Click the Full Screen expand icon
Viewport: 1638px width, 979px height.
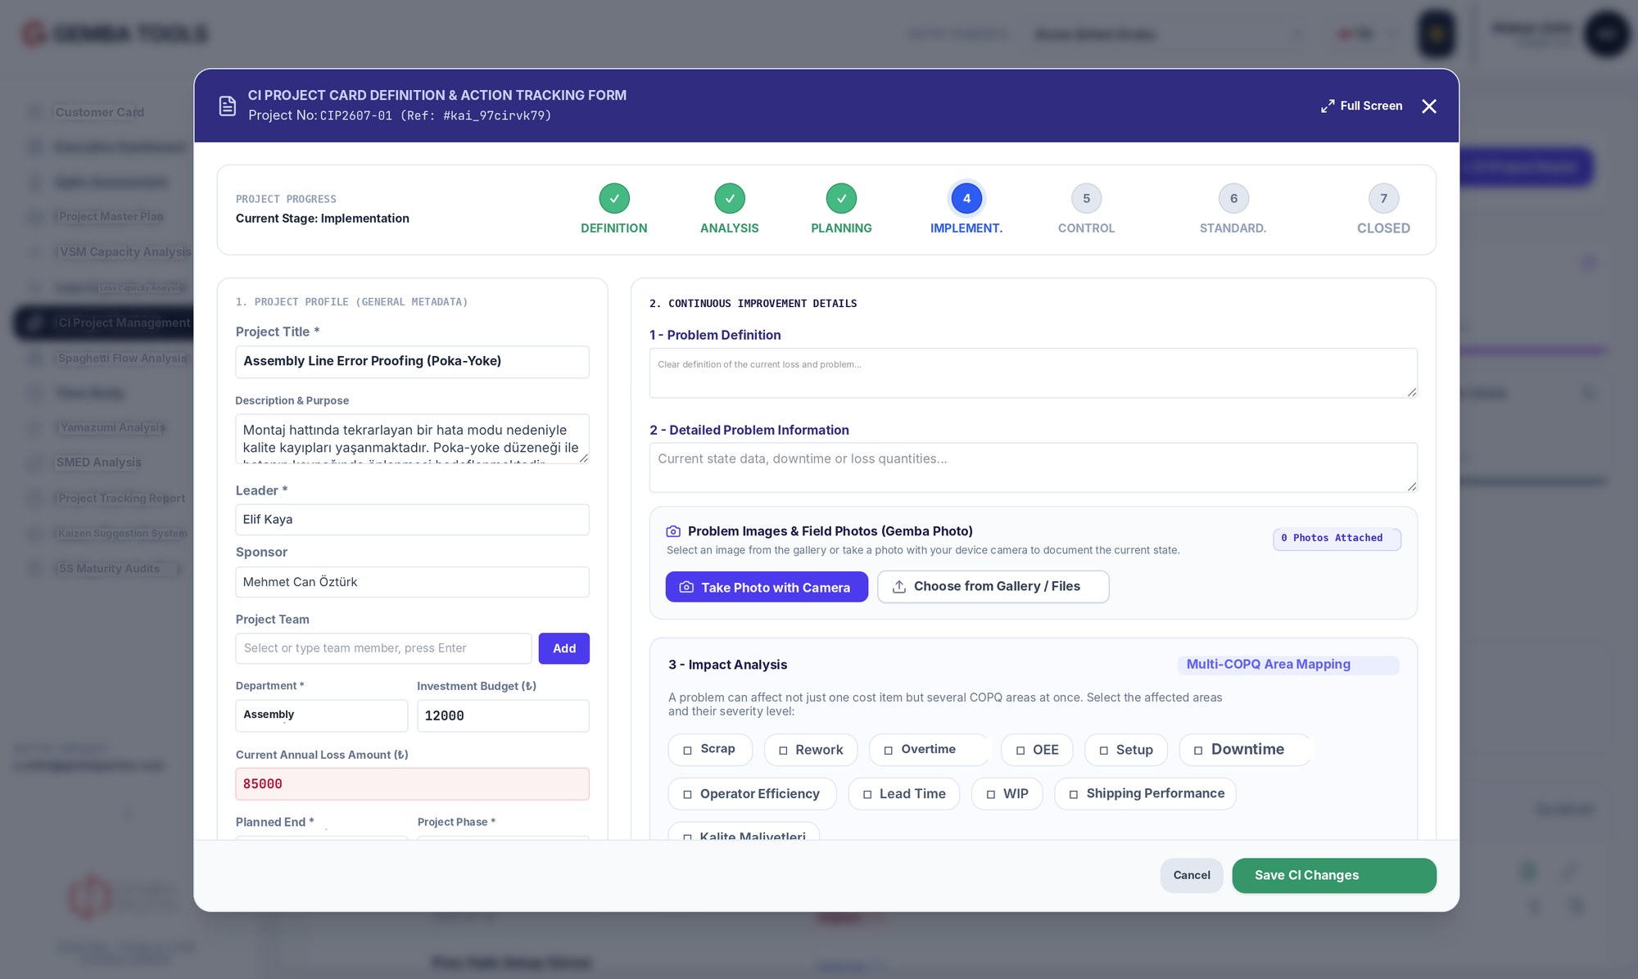tap(1328, 106)
